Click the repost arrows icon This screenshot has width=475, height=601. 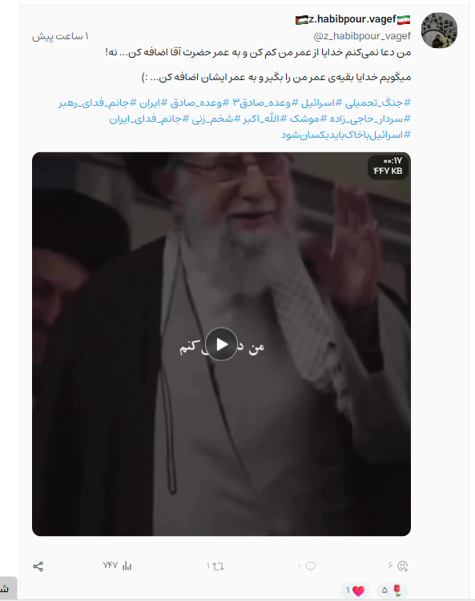tap(219, 566)
